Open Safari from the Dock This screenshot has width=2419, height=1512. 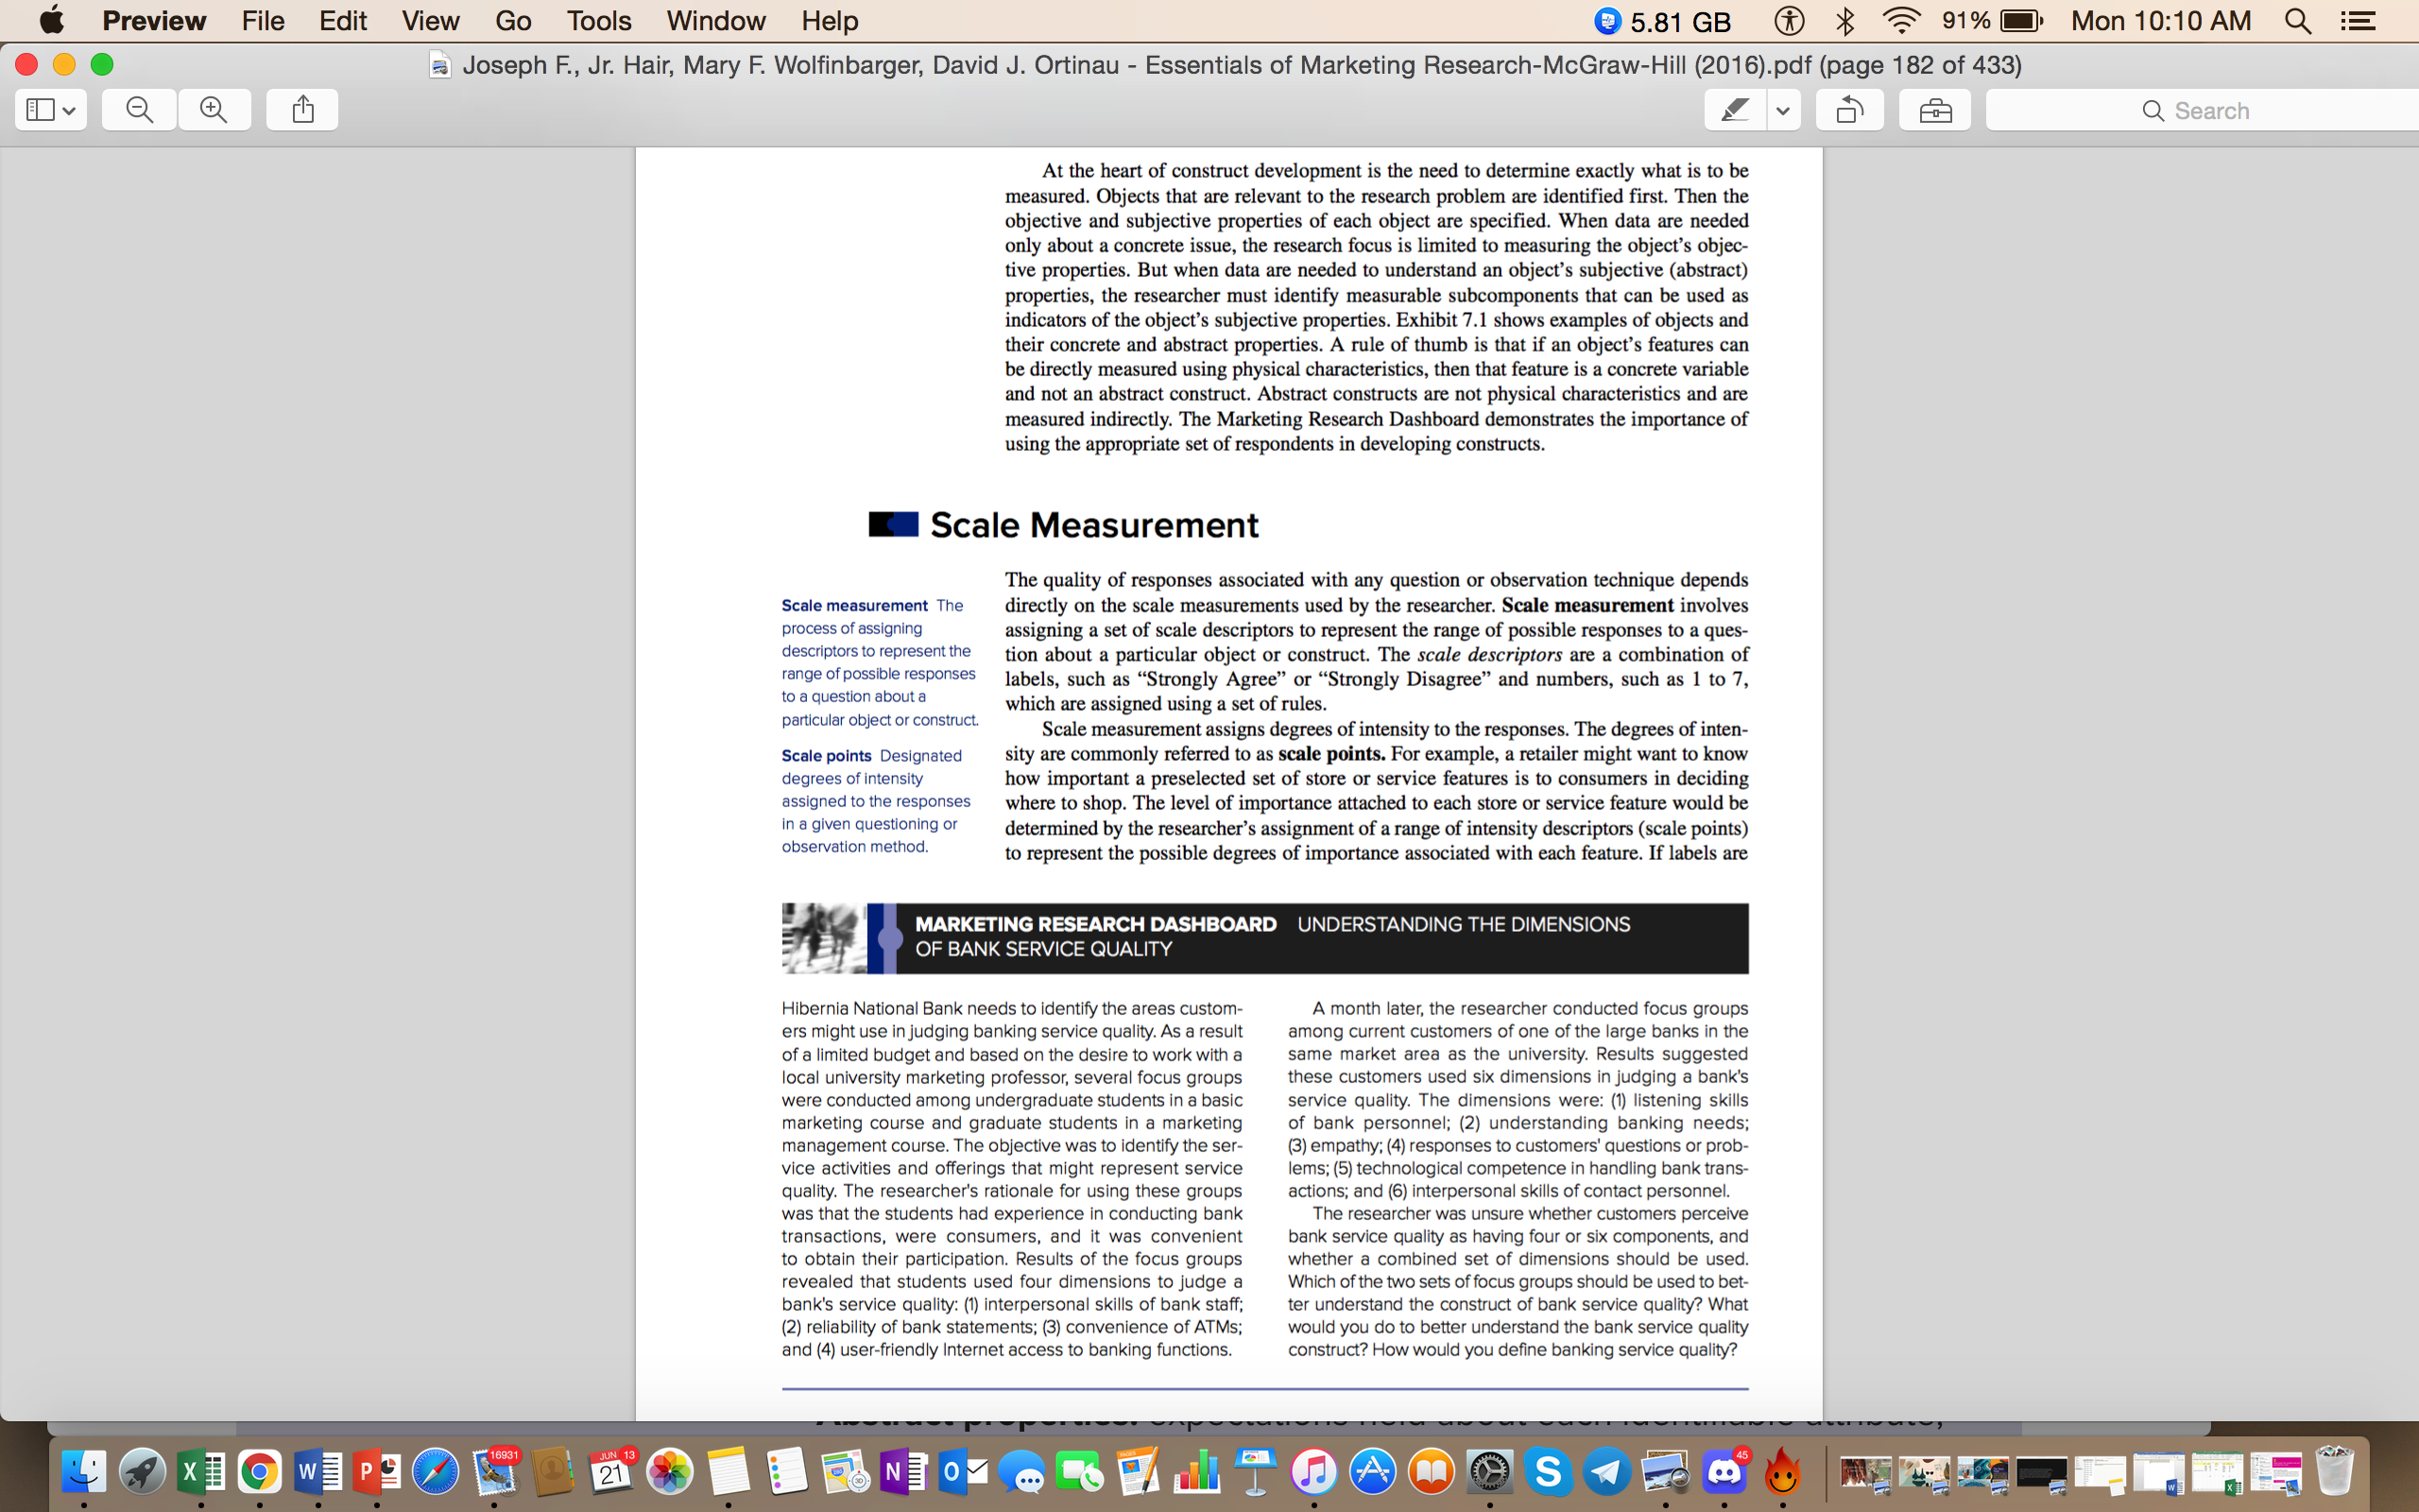coord(436,1471)
